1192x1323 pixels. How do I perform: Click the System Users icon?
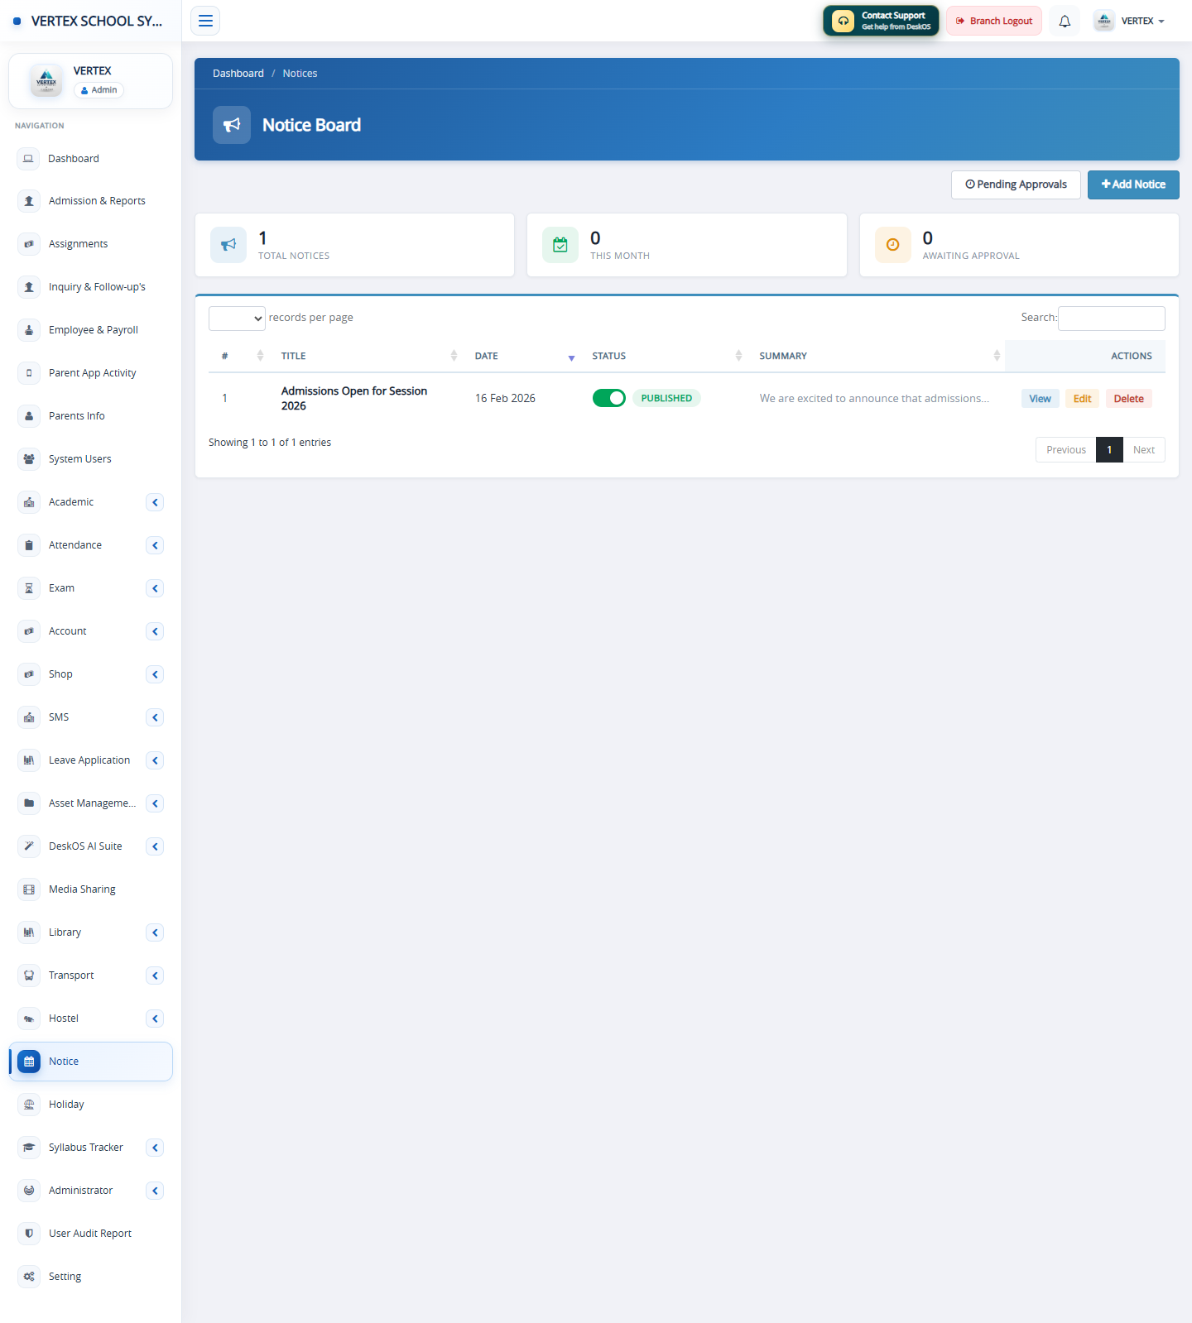(x=29, y=459)
